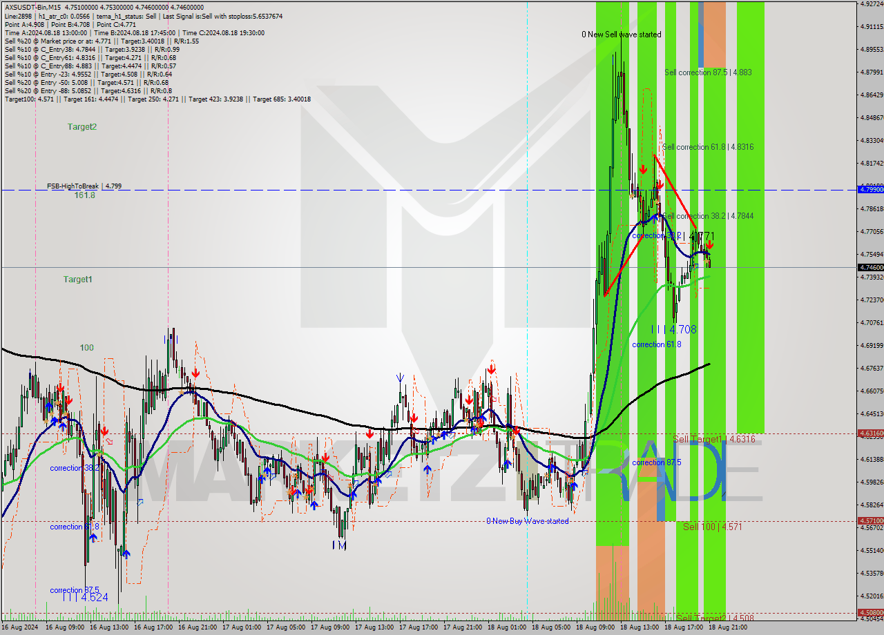This screenshot has height=635, width=884.
Task: Click the 4.66075 price axis label
Action: point(872,391)
